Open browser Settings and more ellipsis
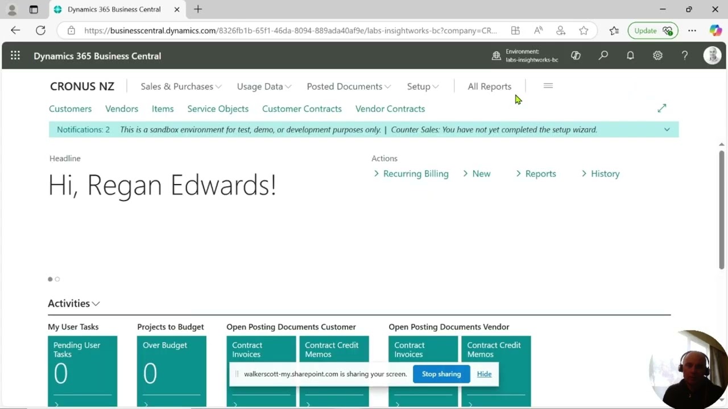Image resolution: width=728 pixels, height=409 pixels. 692,31
